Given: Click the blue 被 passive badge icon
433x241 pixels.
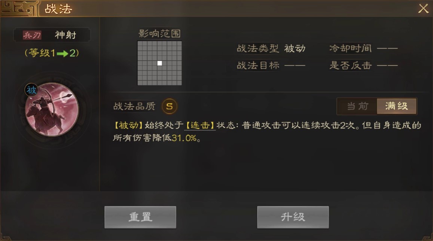Looking at the screenshot, I should pyautogui.click(x=31, y=90).
